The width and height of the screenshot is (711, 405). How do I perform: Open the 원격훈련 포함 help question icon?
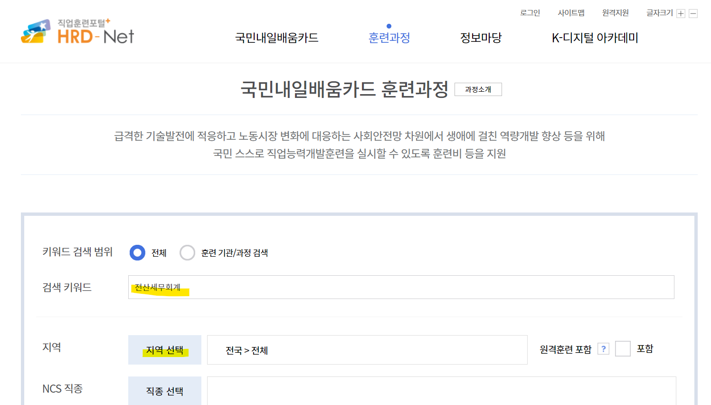[x=603, y=349]
